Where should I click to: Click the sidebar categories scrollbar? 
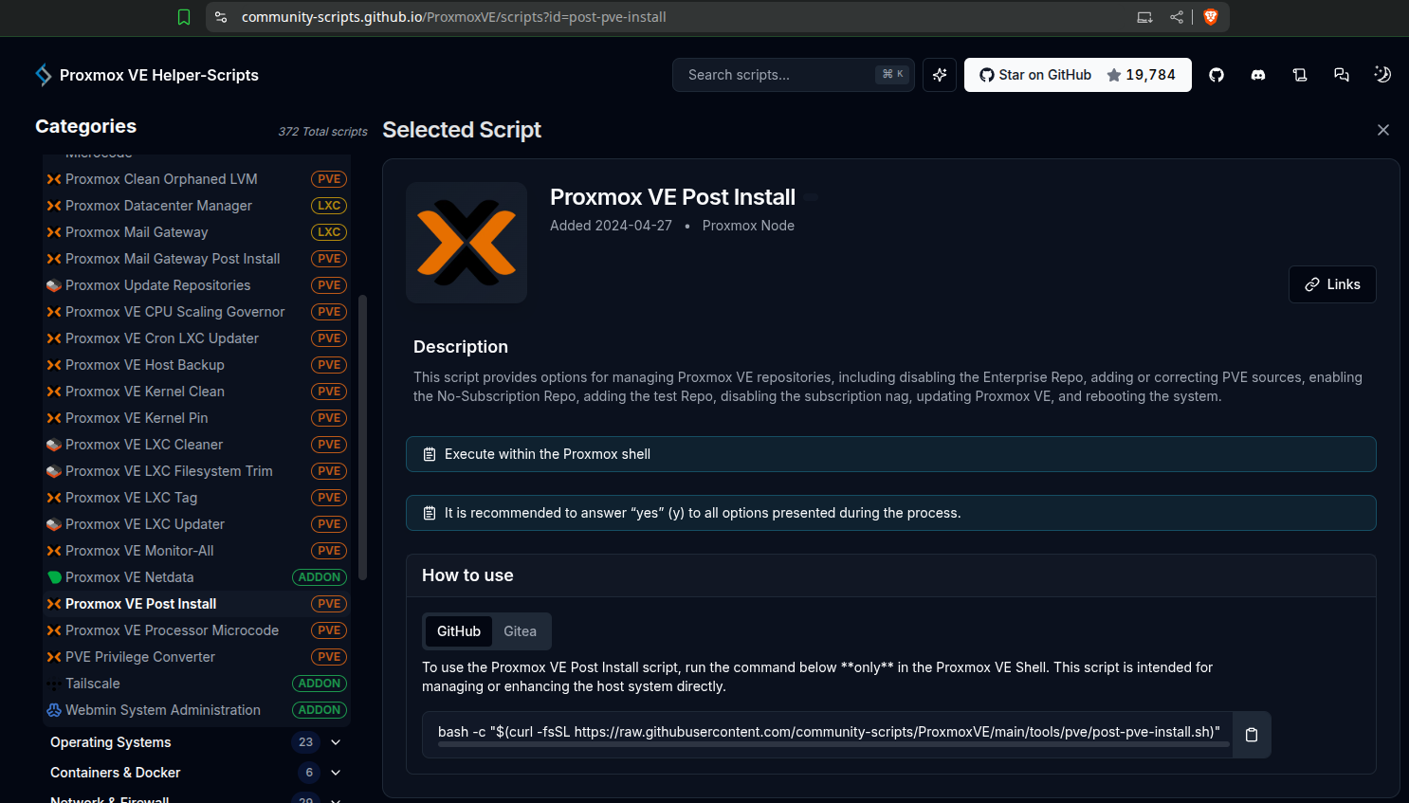[362, 436]
